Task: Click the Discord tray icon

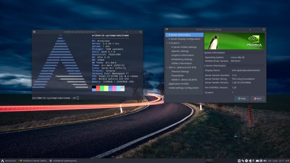Action: coord(257,161)
